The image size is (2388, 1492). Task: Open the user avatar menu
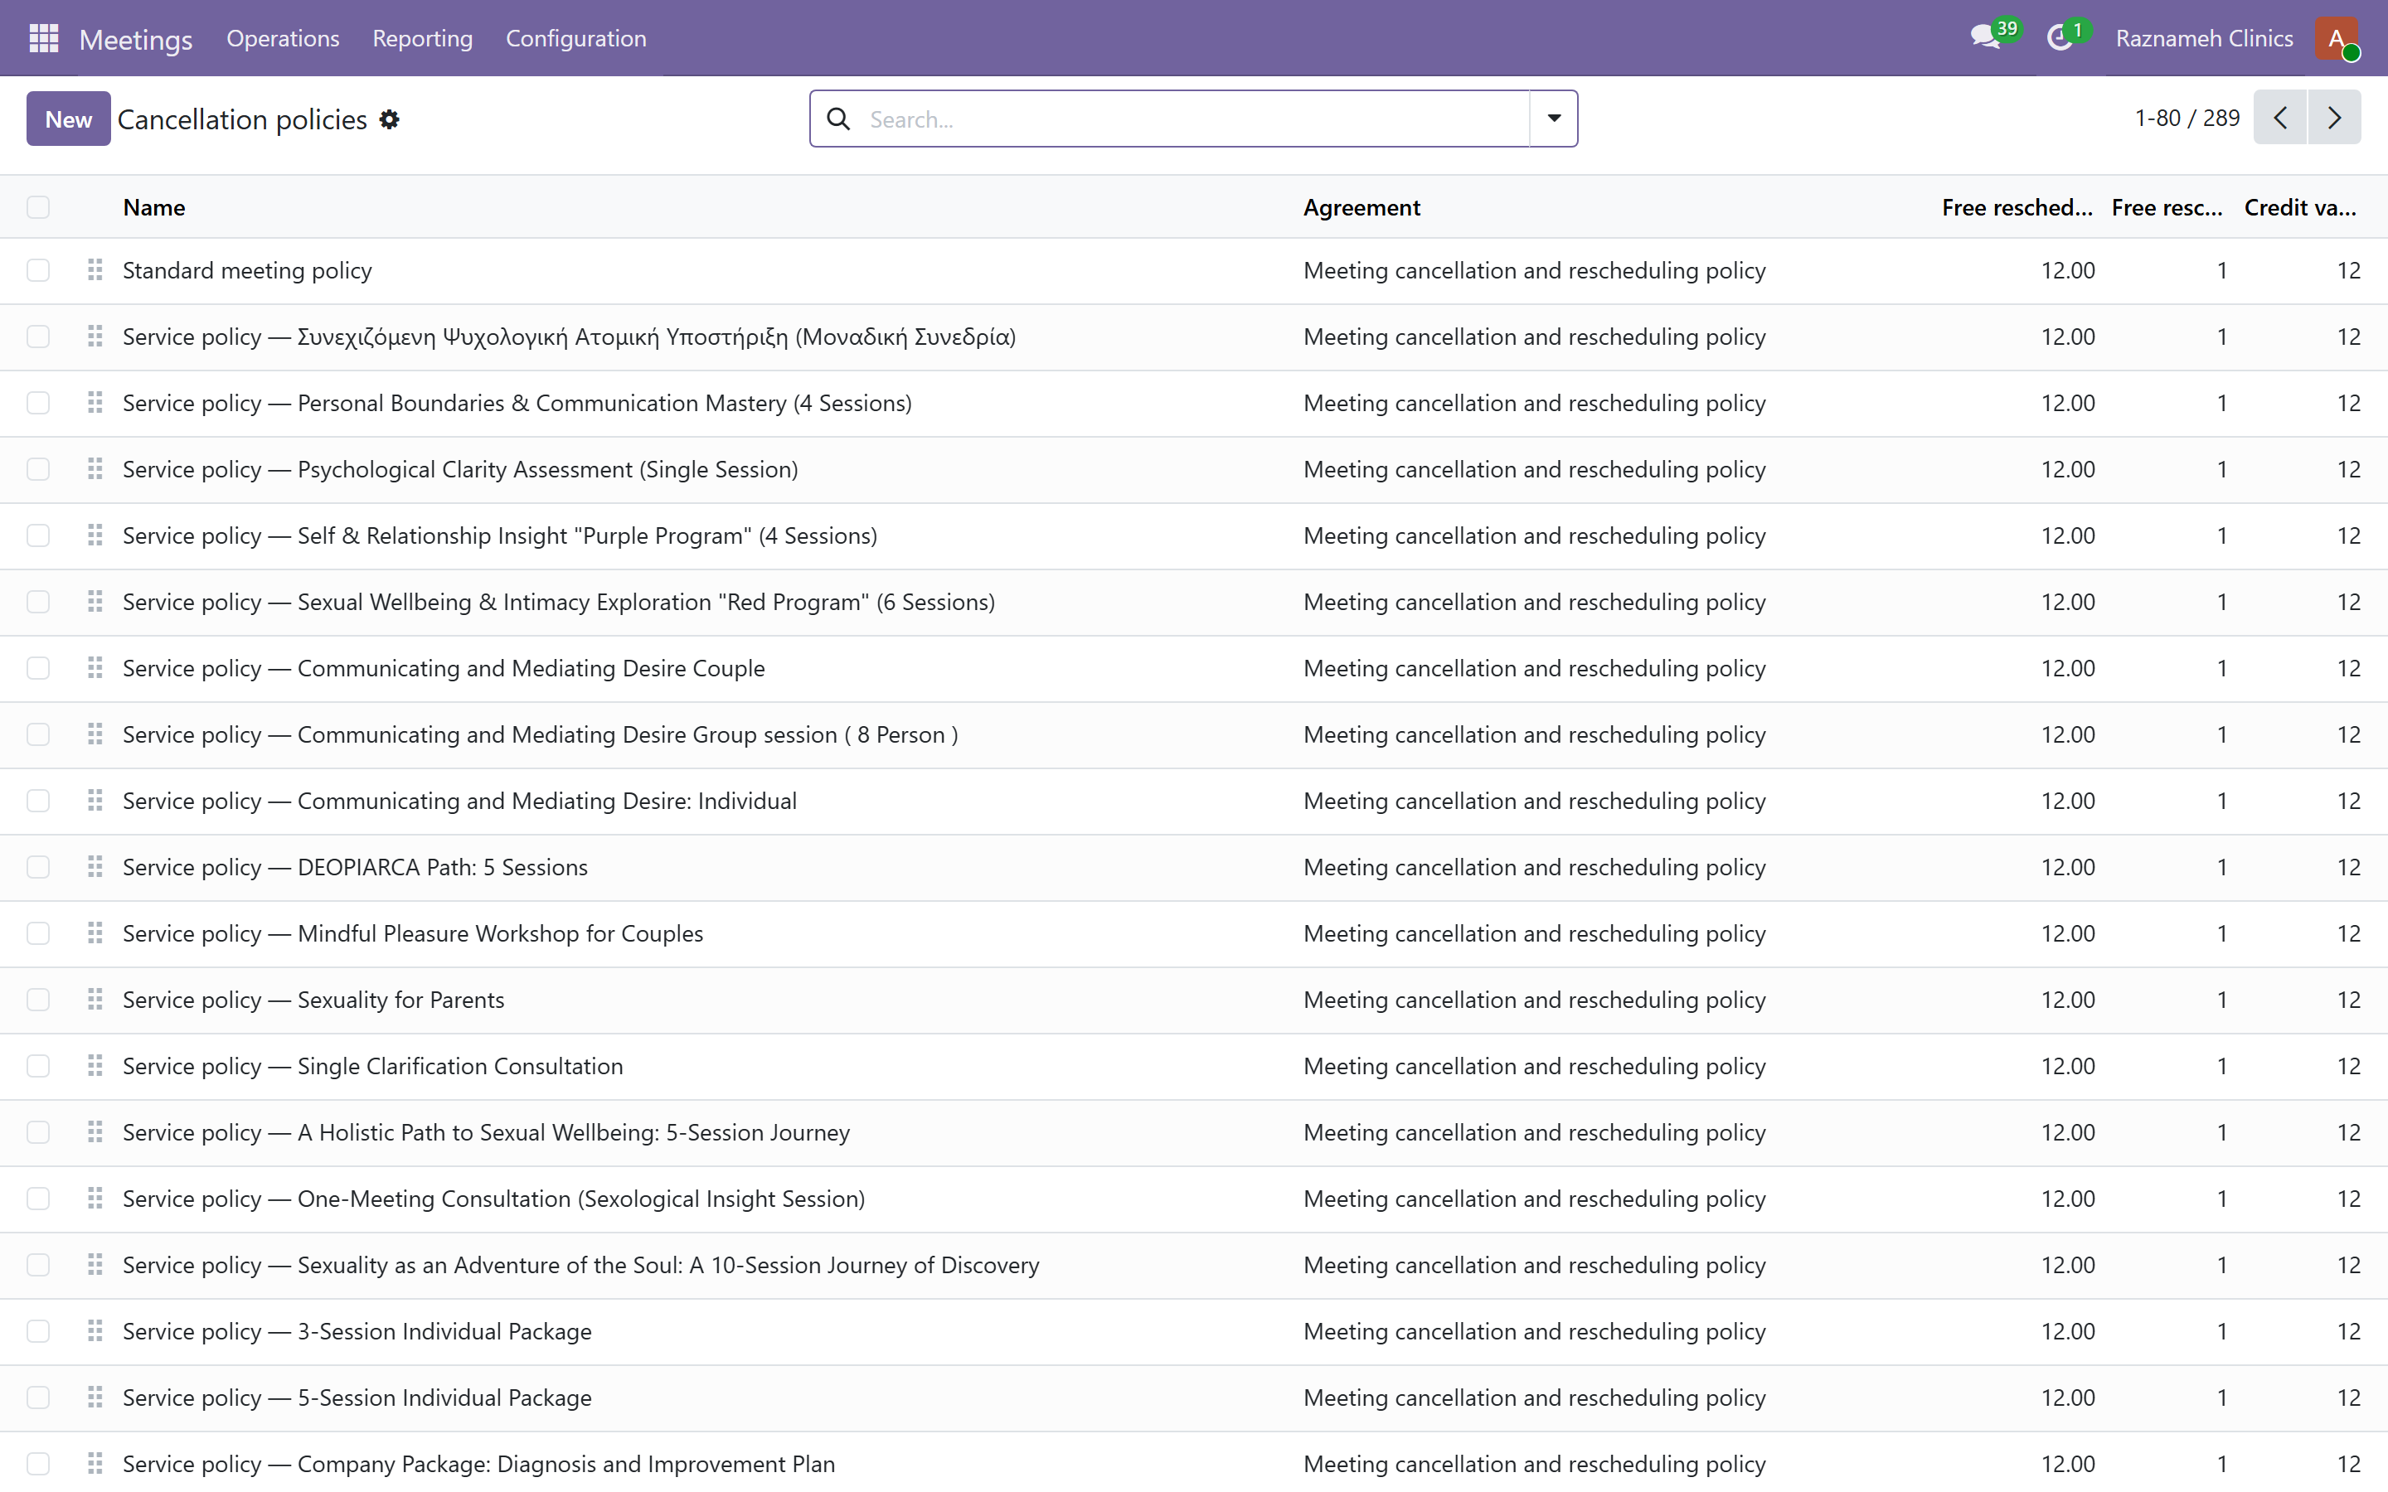2337,38
